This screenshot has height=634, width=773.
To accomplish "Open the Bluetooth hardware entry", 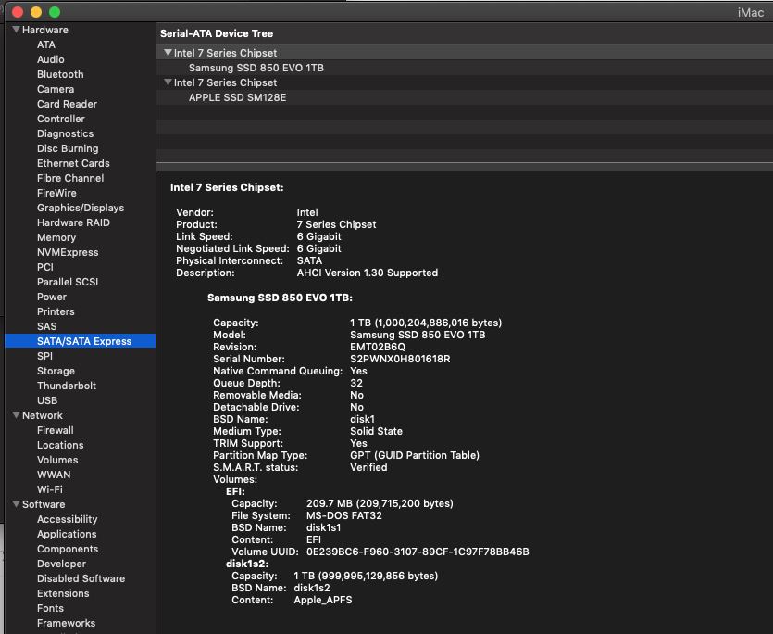I will tap(60, 74).
